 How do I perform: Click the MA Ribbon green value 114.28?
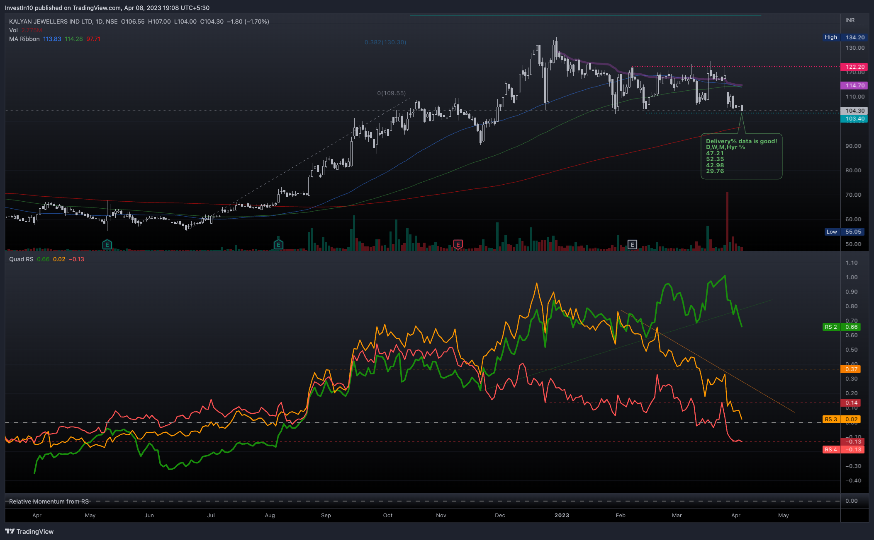[x=73, y=39]
